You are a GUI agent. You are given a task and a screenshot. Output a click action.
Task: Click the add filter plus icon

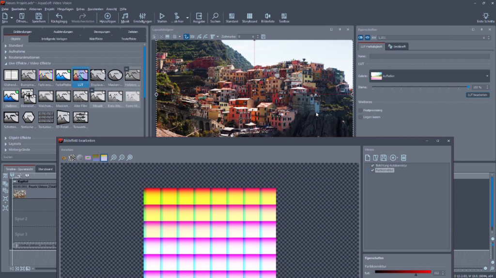tap(393, 158)
